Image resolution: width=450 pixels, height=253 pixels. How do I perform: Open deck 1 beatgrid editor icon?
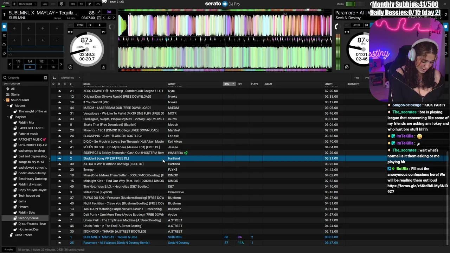(x=99, y=18)
